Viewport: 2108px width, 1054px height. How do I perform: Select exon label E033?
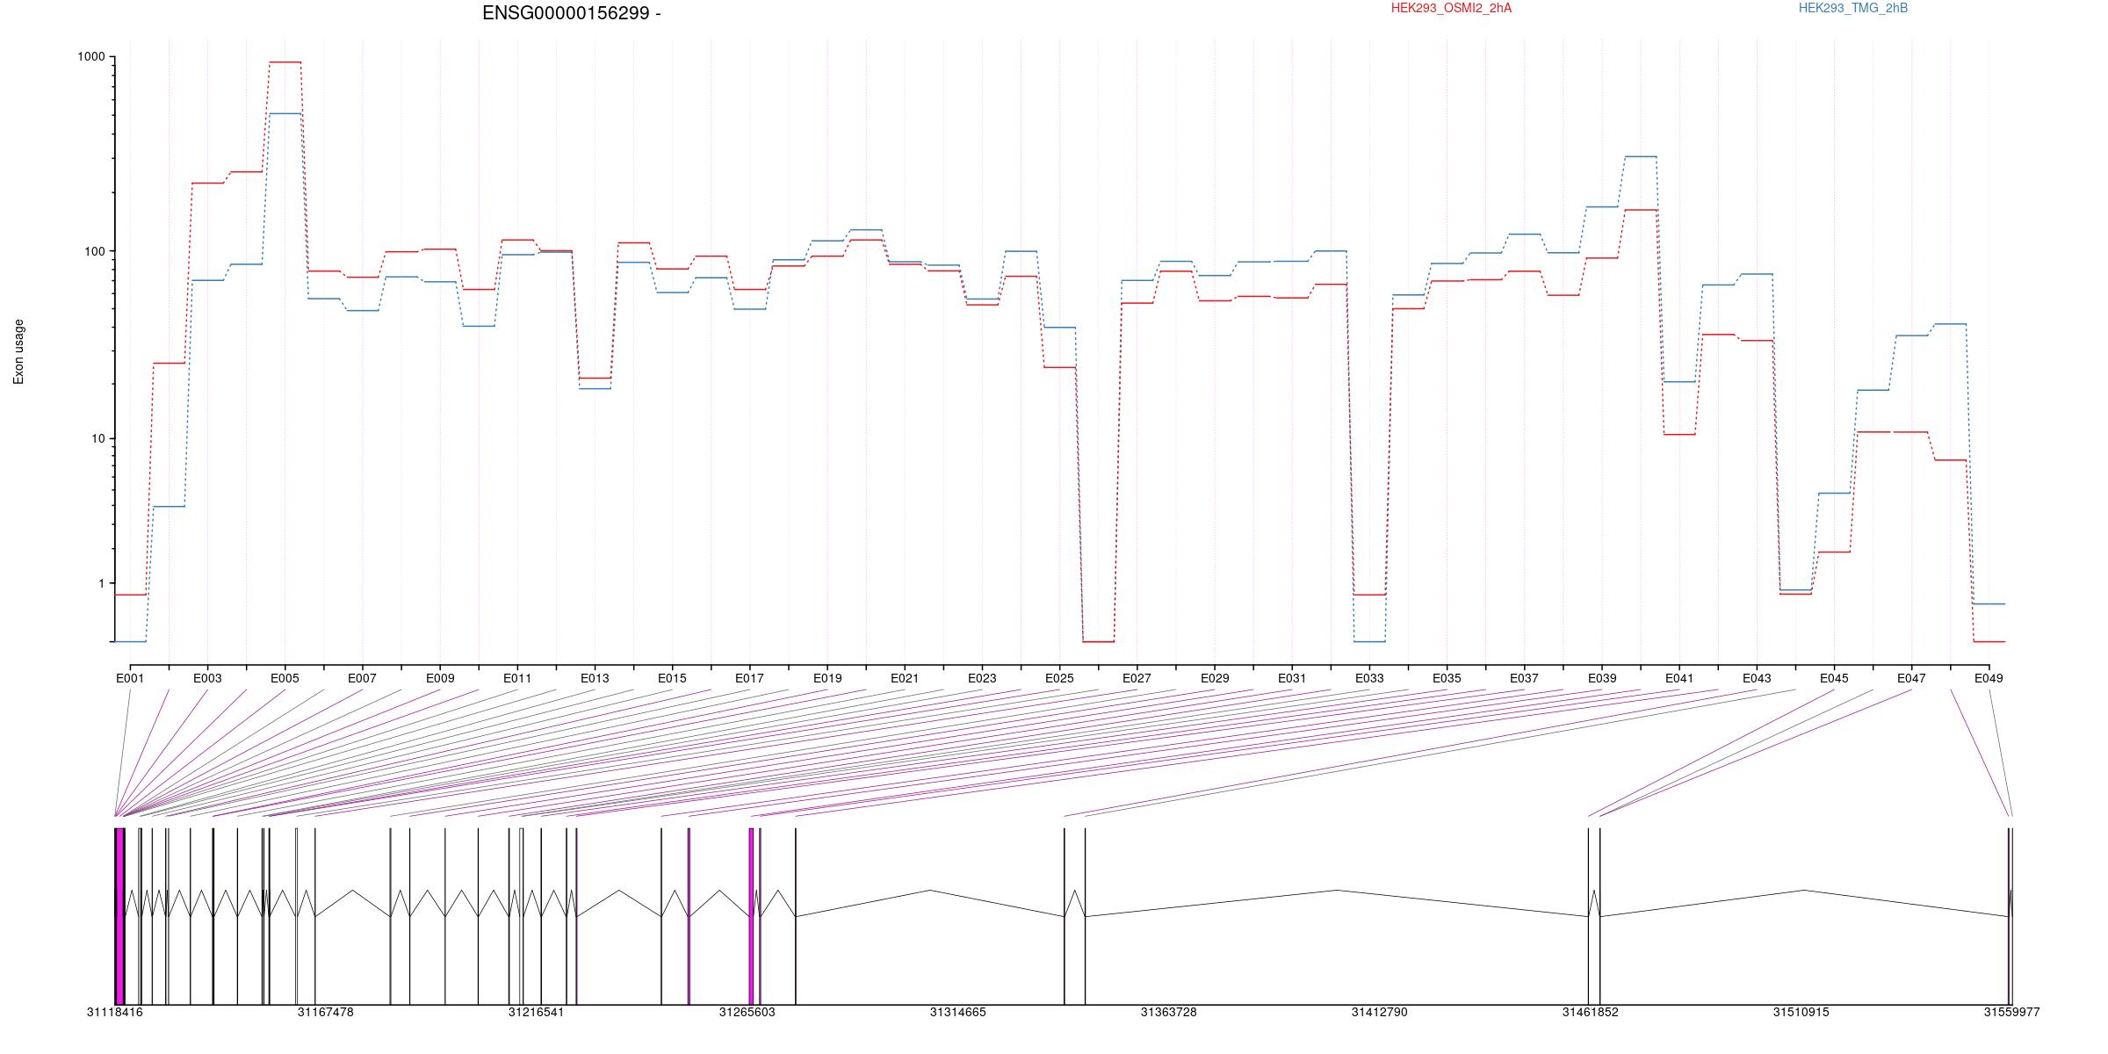point(1369,678)
